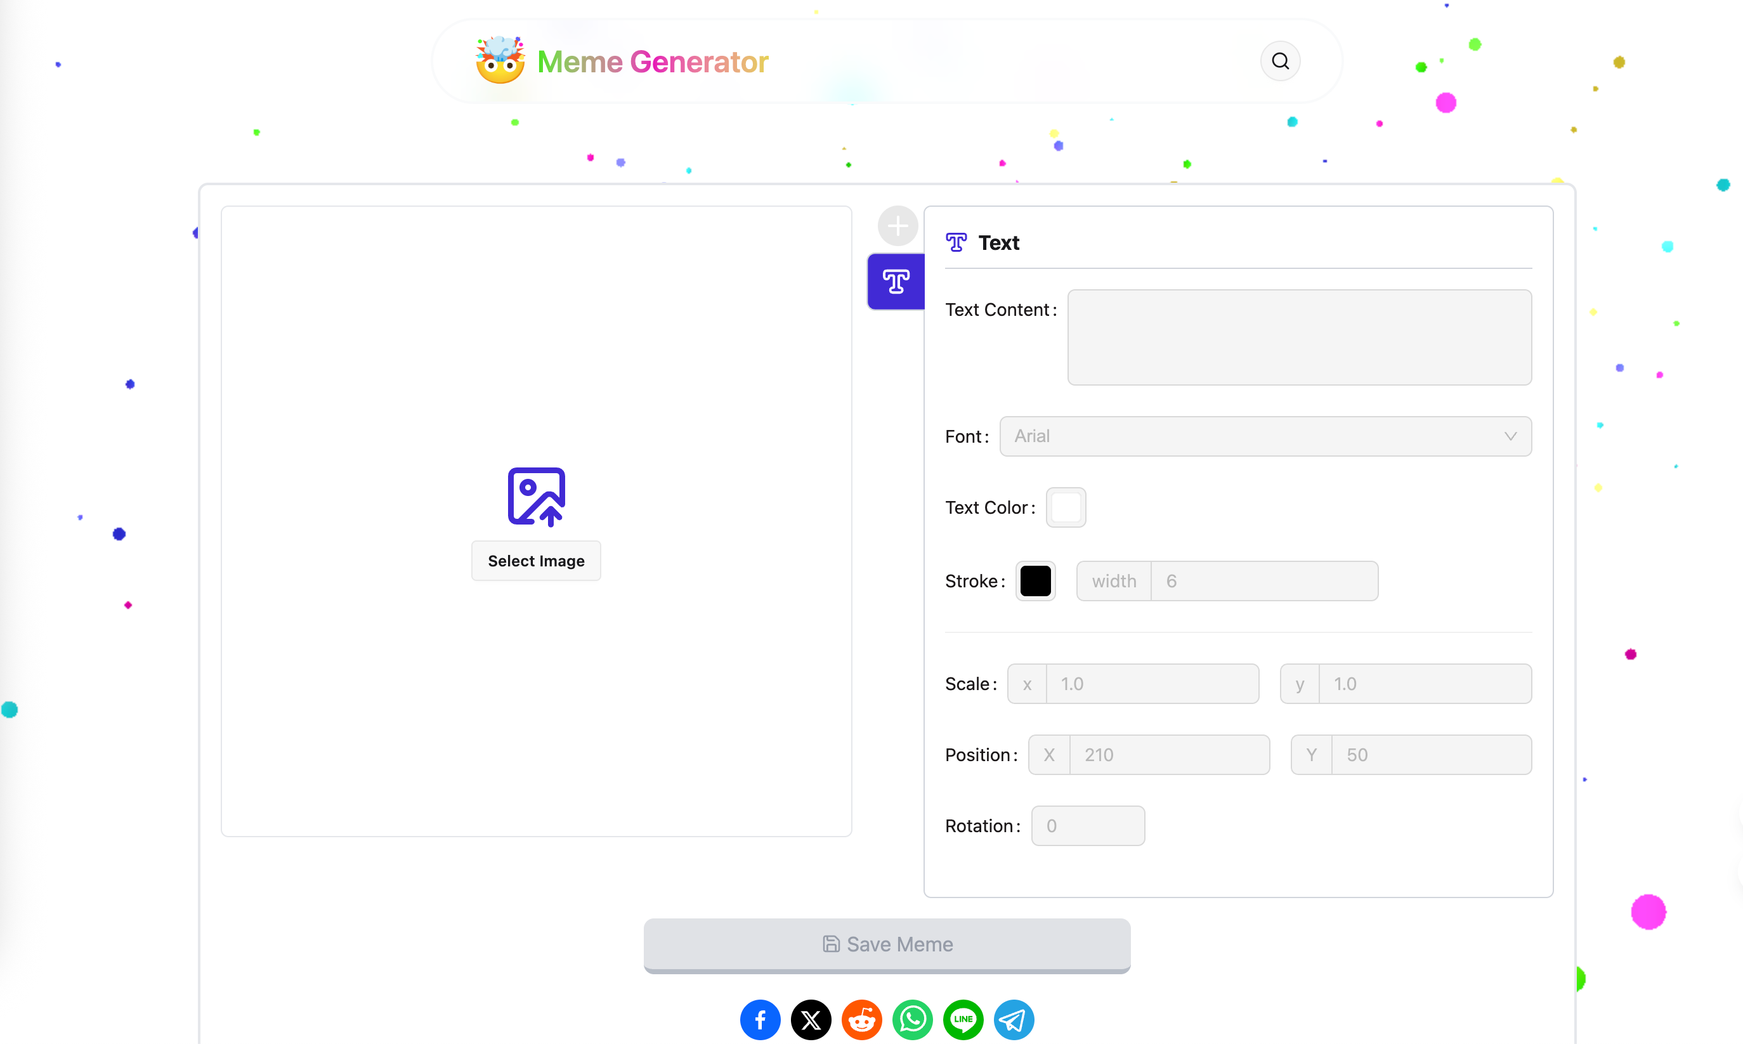Click the Text Content textarea
Image resolution: width=1743 pixels, height=1044 pixels.
coord(1298,337)
